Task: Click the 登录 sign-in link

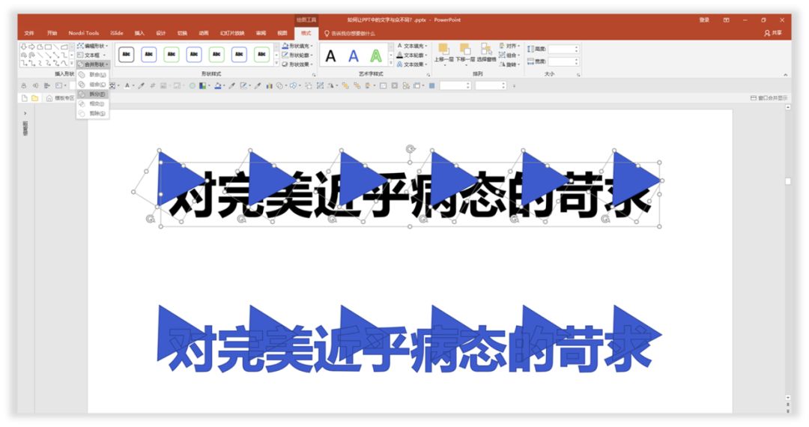Action: coord(704,19)
